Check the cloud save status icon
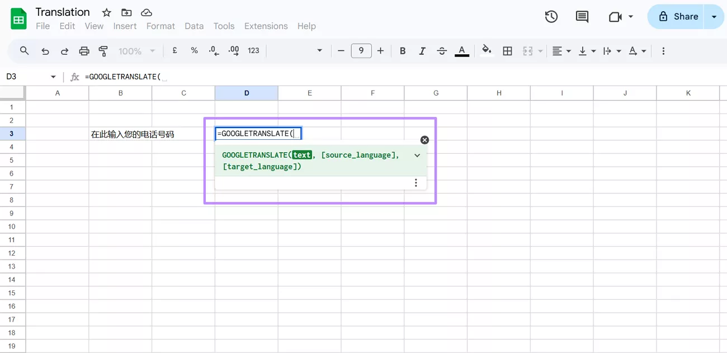The height and width of the screenshot is (353, 727). point(147,12)
